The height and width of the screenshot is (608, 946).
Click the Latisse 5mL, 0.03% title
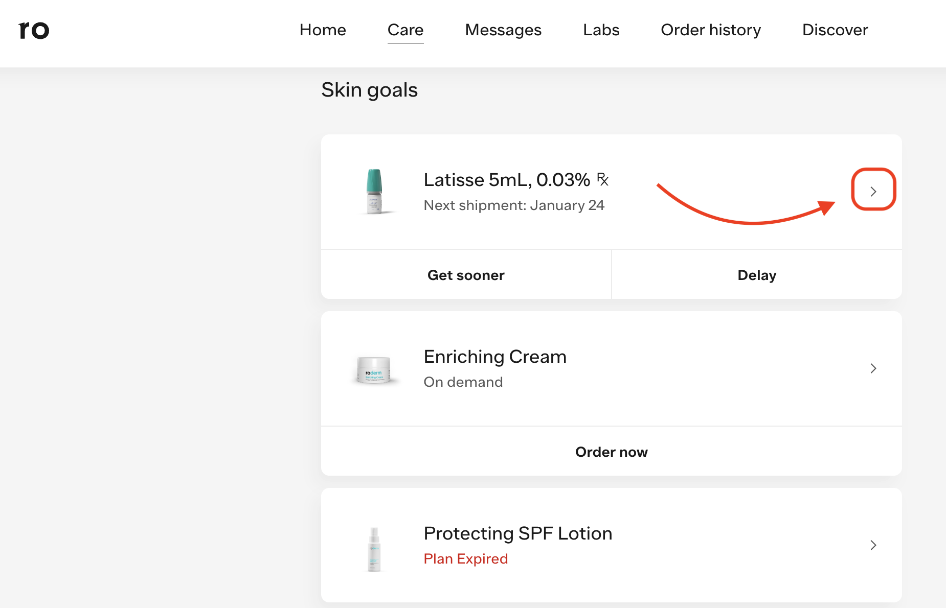point(507,180)
